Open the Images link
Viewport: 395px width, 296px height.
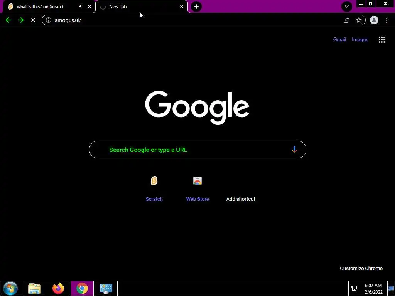coord(360,40)
